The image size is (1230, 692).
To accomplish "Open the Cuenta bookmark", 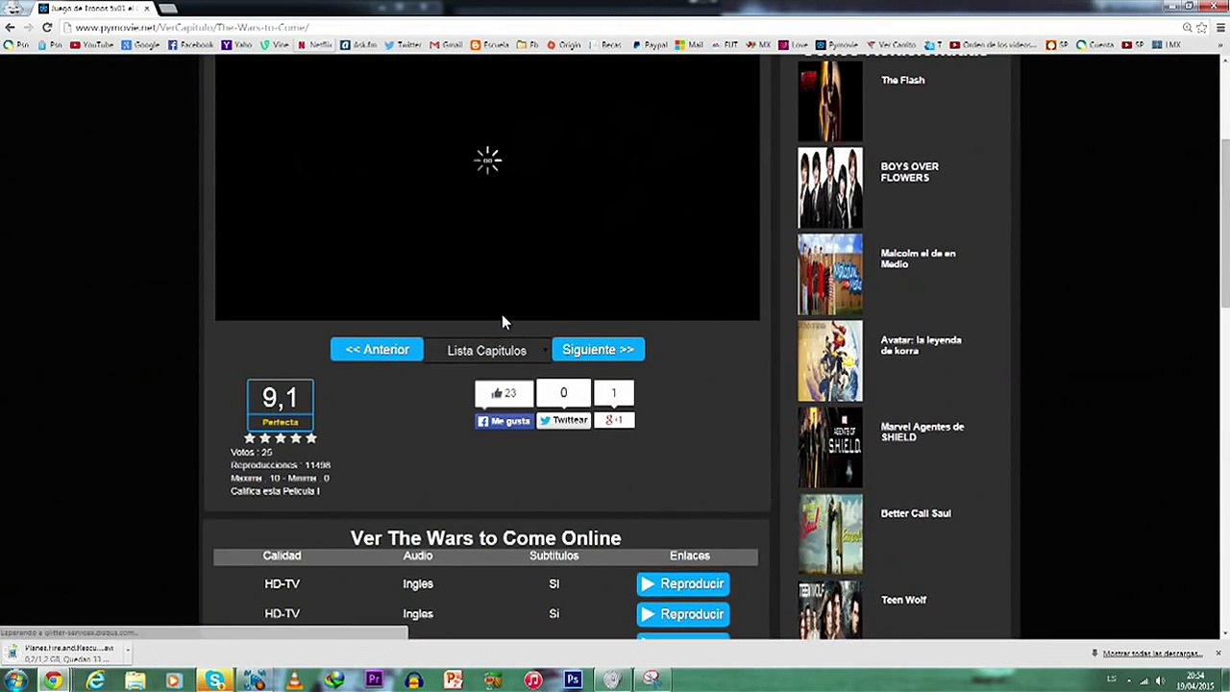I will (x=1095, y=45).
